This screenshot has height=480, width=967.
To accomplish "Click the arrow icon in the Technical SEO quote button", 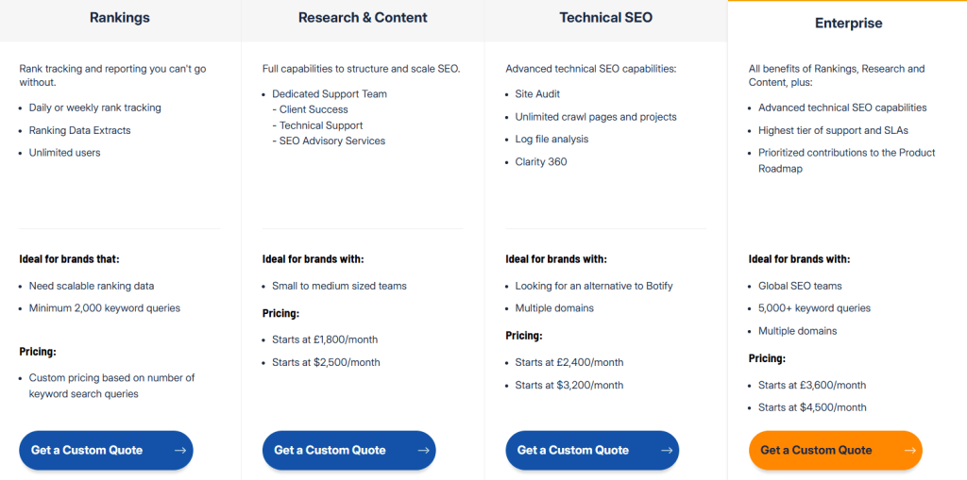I will (666, 451).
